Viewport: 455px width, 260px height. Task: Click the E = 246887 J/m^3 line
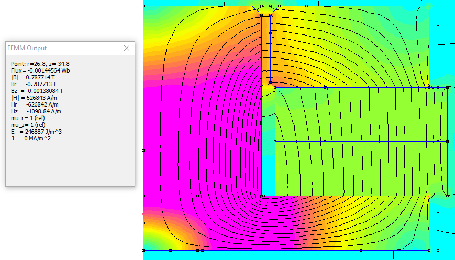36,132
